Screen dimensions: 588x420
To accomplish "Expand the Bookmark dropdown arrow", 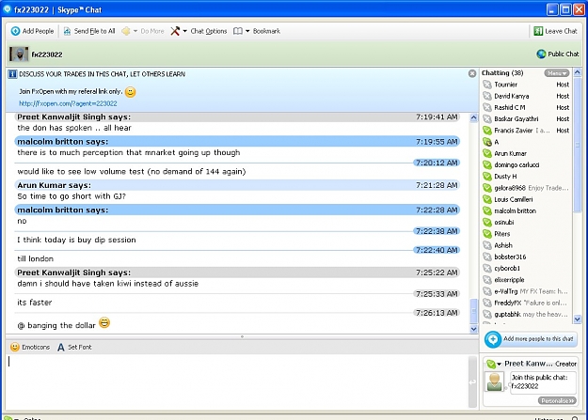I will 247,31.
